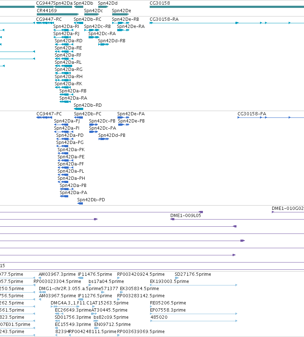Click transcript Spn42Da-RB
The width and height of the screenshot is (304, 337).
[x=73, y=91]
